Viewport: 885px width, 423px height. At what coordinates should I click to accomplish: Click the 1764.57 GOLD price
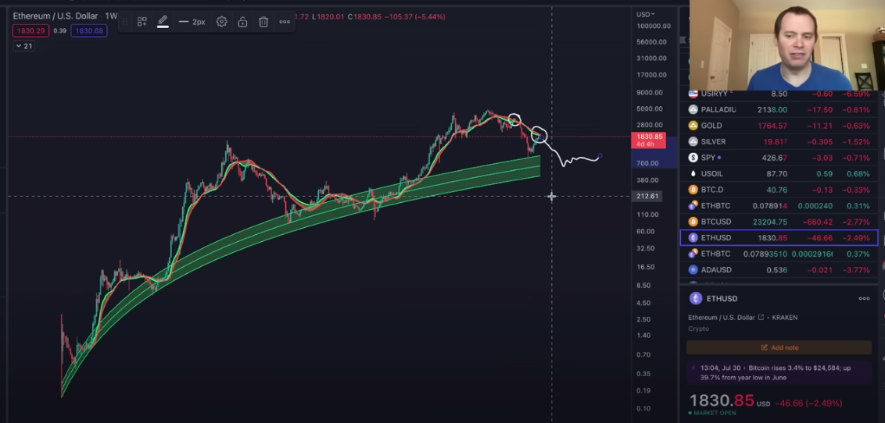(x=771, y=126)
